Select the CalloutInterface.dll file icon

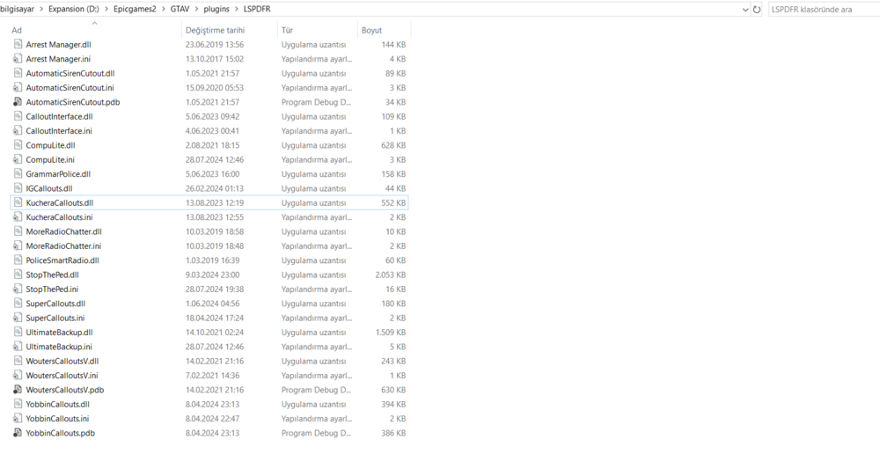click(18, 116)
